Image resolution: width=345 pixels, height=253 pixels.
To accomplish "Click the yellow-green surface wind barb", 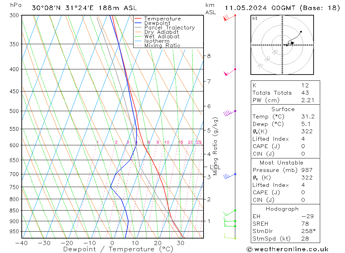I will click(230, 236).
